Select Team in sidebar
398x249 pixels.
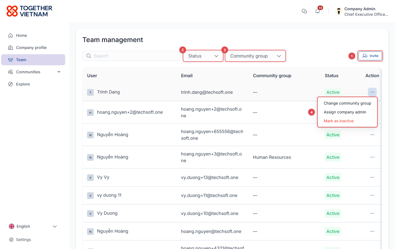[x=33, y=60]
